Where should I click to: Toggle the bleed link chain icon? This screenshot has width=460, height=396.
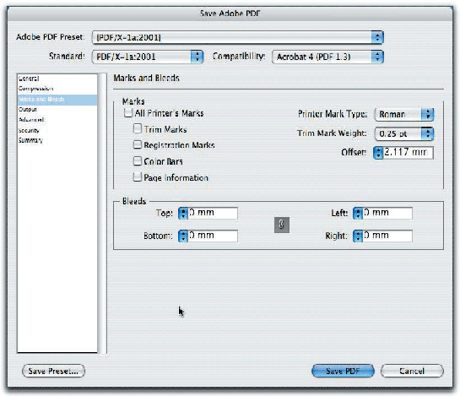point(282,225)
